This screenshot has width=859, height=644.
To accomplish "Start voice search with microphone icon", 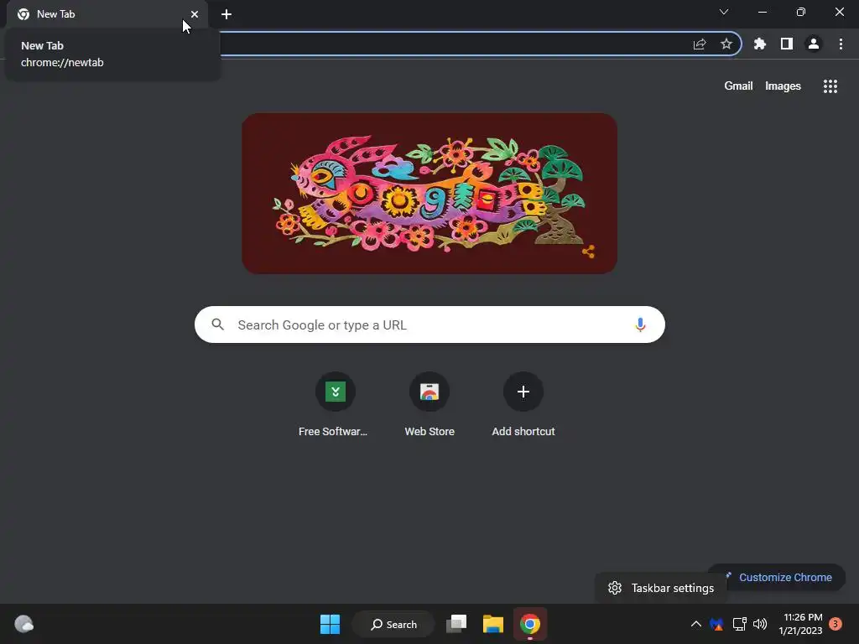I will point(640,325).
